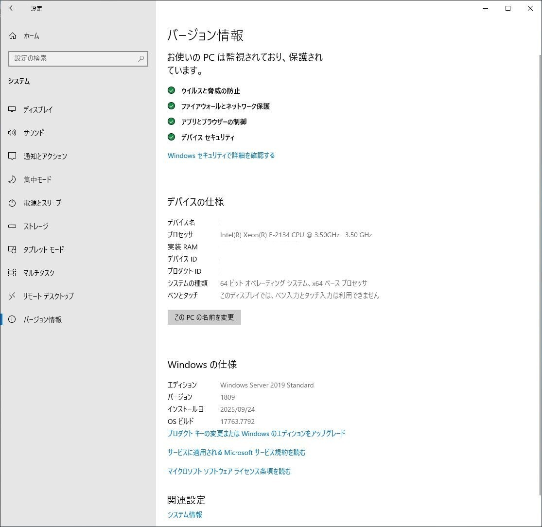
Task: Select About (バージョン情報) in the sidebar
Action: pyautogui.click(x=42, y=320)
